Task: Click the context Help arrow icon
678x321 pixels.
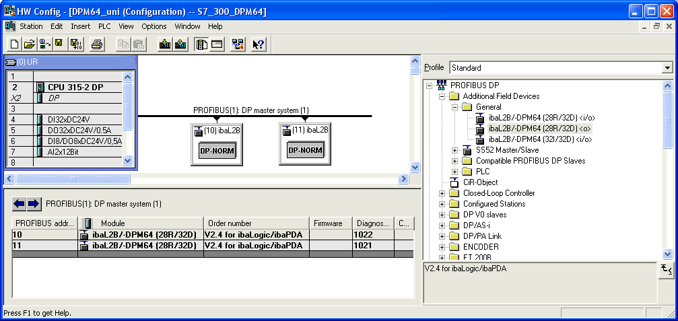Action: tap(259, 44)
